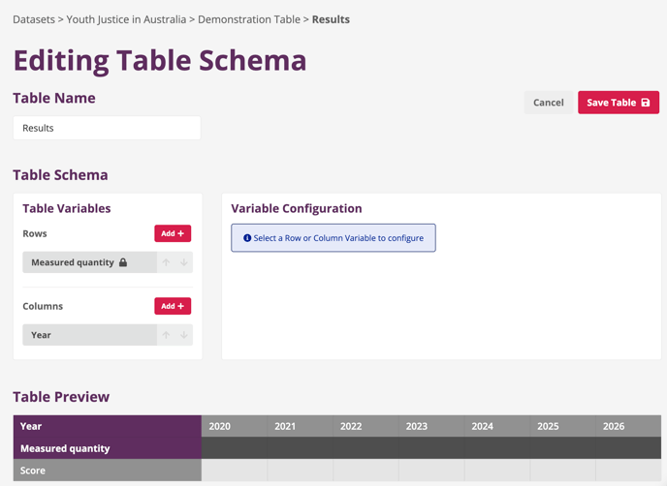667x486 pixels.
Task: Focus the Table Name input field
Action: tap(107, 128)
